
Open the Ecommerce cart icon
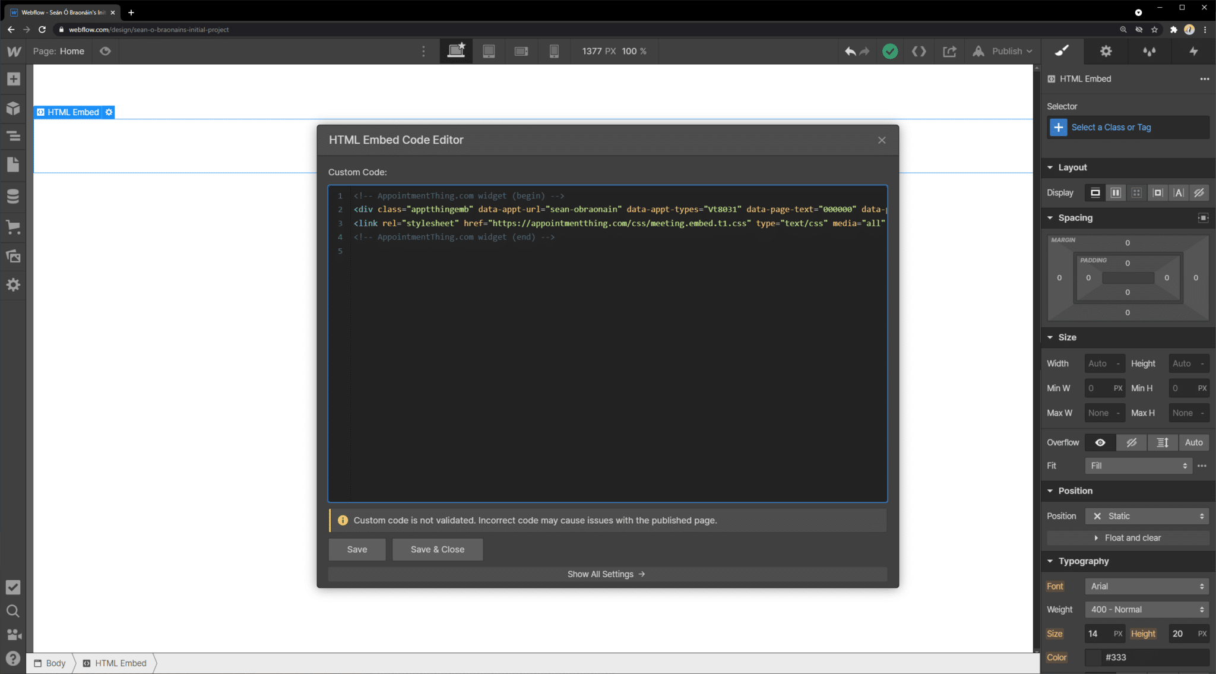point(13,227)
